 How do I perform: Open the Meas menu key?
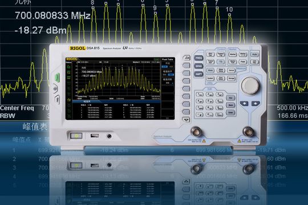(210, 70)
